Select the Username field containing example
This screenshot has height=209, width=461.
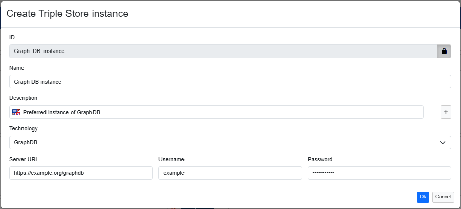click(230, 173)
